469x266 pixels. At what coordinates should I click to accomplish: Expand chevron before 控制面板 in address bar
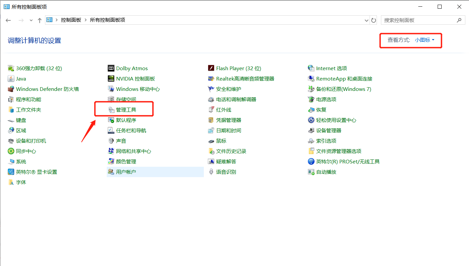click(57, 20)
